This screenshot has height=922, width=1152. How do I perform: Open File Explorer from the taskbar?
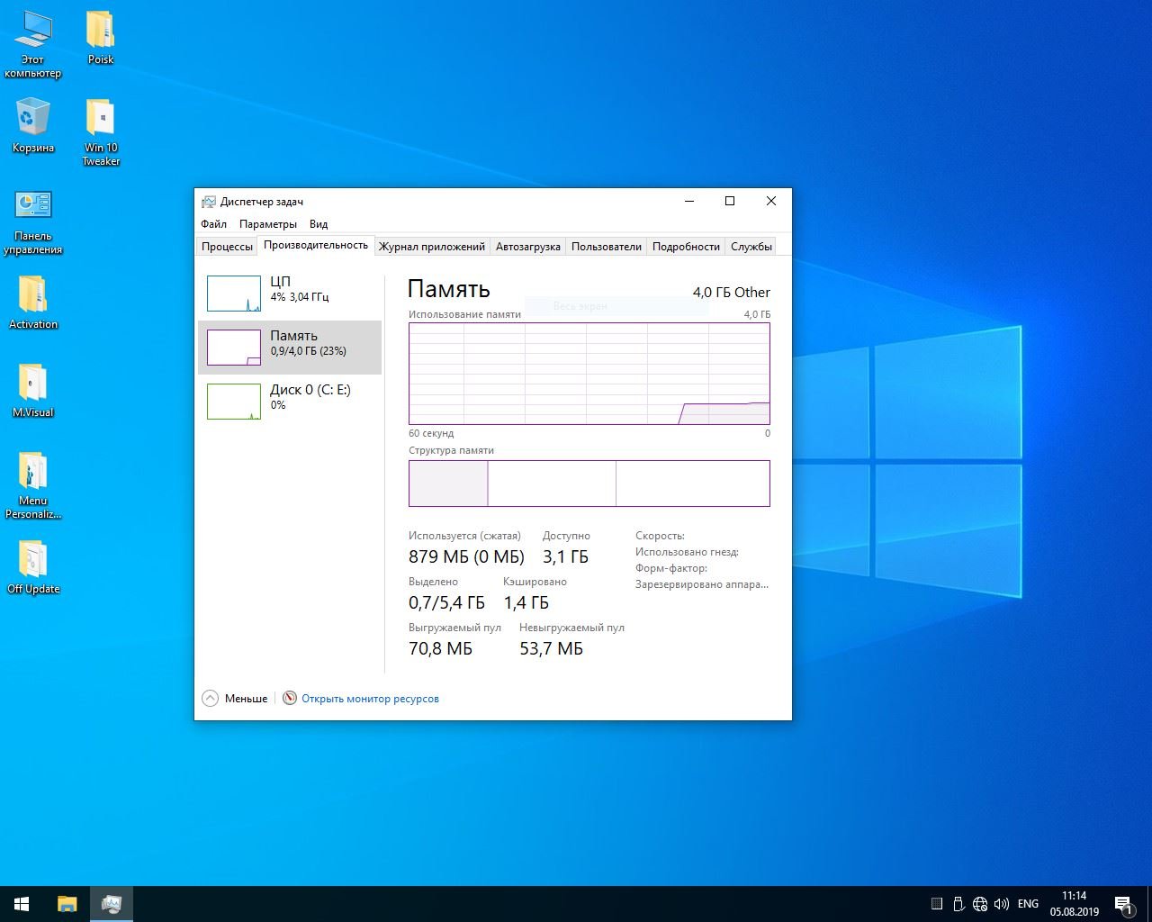[67, 903]
